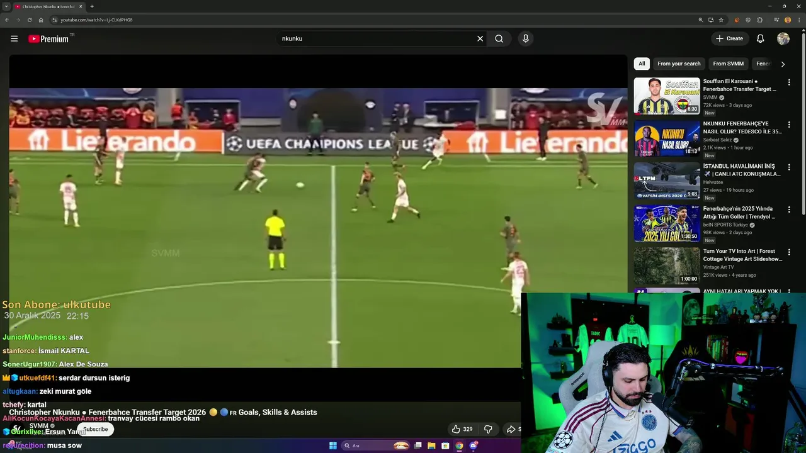The height and width of the screenshot is (453, 806).
Task: Open the tab search dropdown arrow
Action: click(6, 6)
